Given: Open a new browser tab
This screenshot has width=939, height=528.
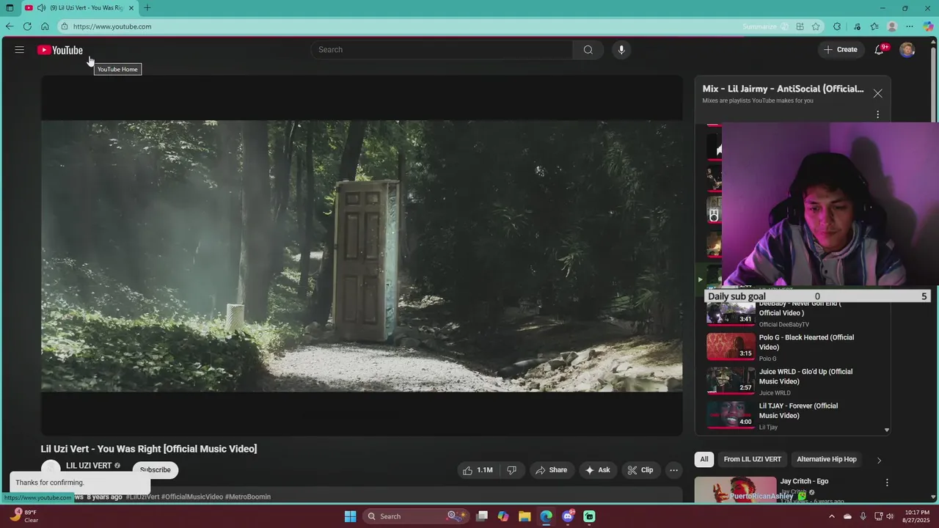Looking at the screenshot, I should pos(147,8).
